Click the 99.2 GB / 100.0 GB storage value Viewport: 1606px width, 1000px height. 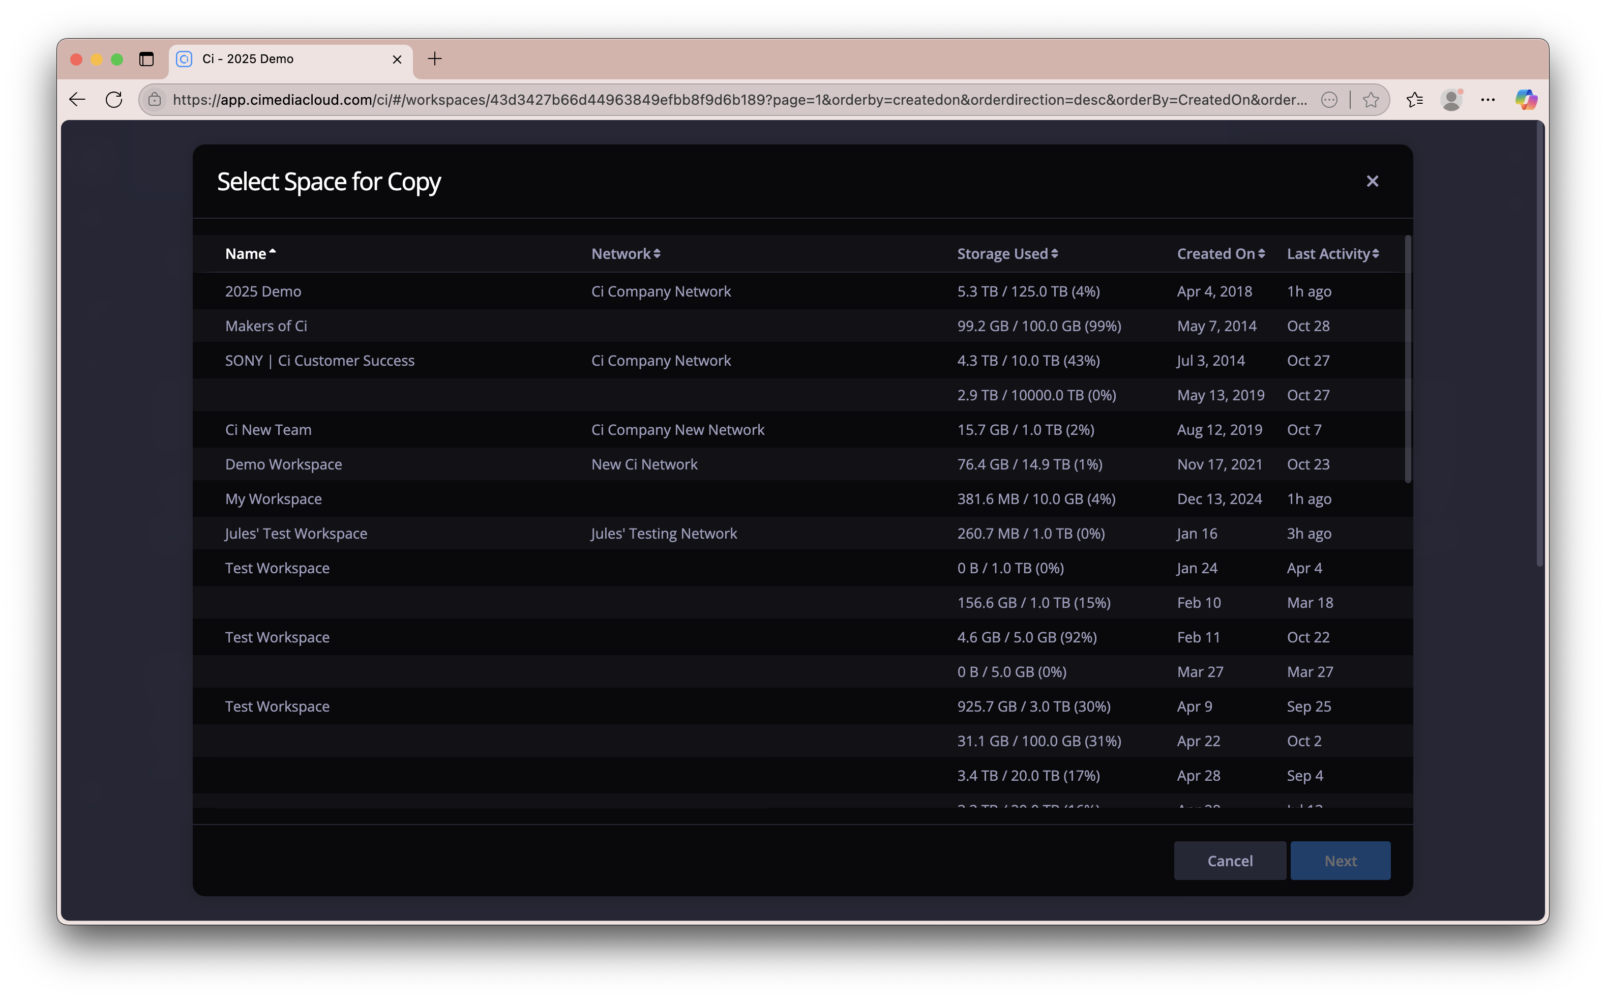(x=1038, y=326)
